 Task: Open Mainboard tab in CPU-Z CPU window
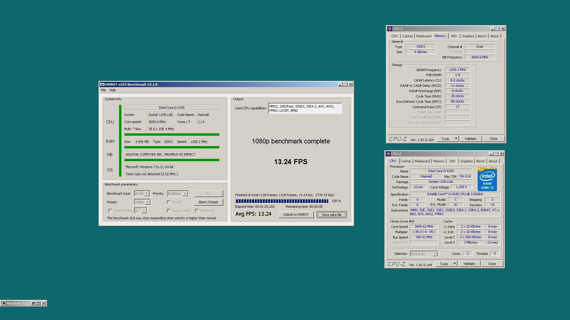click(422, 161)
